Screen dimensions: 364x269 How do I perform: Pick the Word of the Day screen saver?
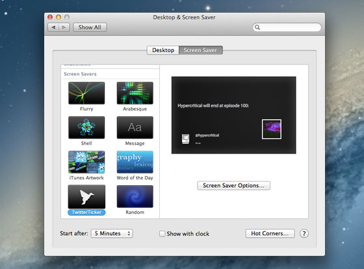[135, 162]
